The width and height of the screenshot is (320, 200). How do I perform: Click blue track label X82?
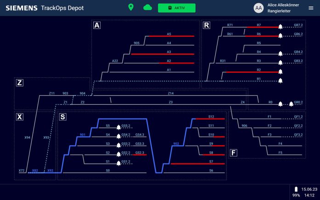[x=35, y=171]
